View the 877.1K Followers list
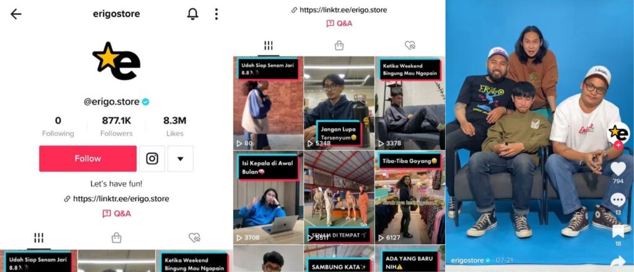Screen dimensions: 634x272 [x=116, y=126]
